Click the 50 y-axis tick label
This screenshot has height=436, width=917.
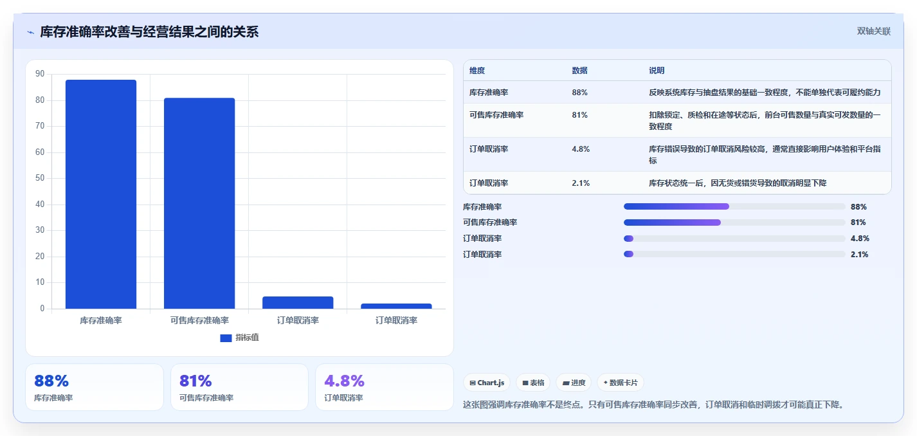[40, 178]
